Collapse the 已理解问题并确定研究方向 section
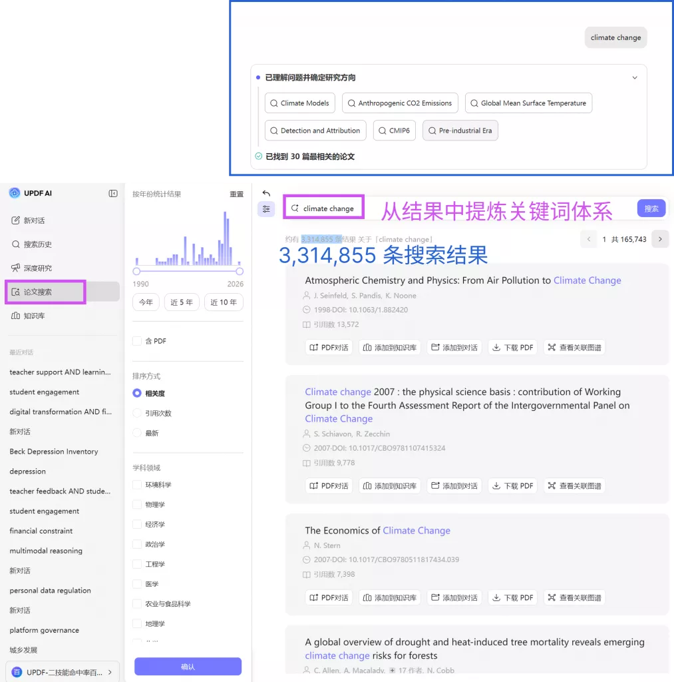This screenshot has height=682, width=674. coord(635,77)
